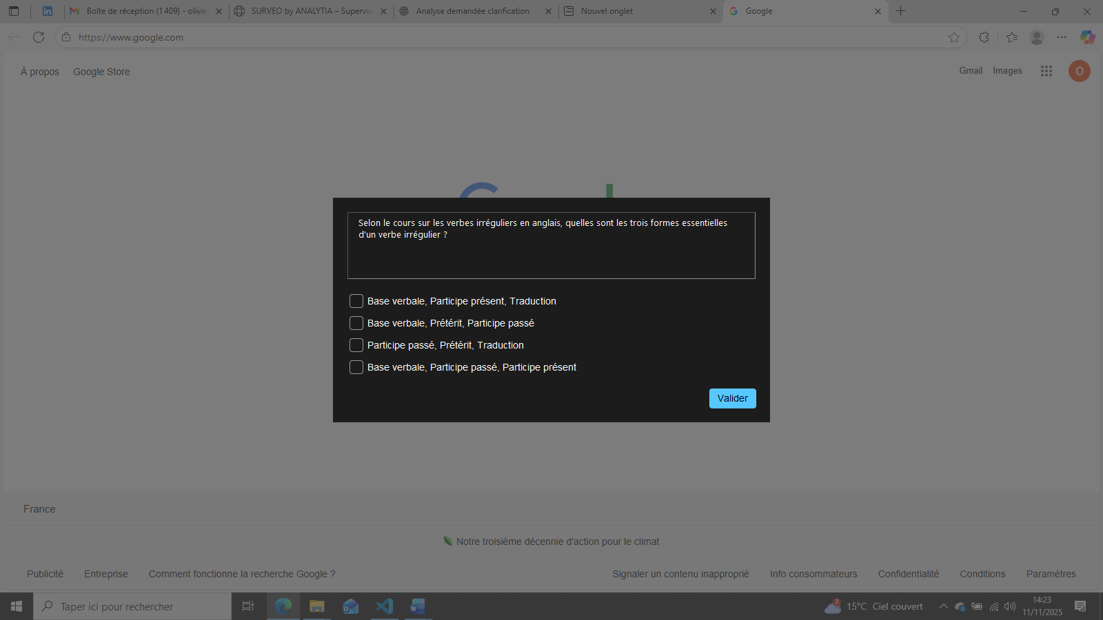This screenshot has width=1103, height=620.
Task: Switch to Gmail inbox tab
Action: [x=145, y=11]
